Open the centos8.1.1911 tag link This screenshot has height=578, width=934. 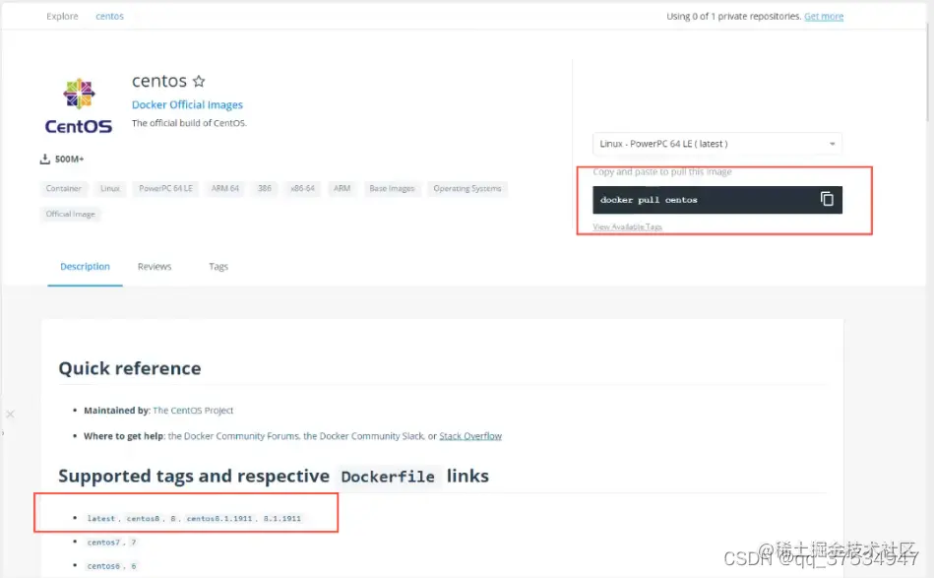pyautogui.click(x=219, y=518)
